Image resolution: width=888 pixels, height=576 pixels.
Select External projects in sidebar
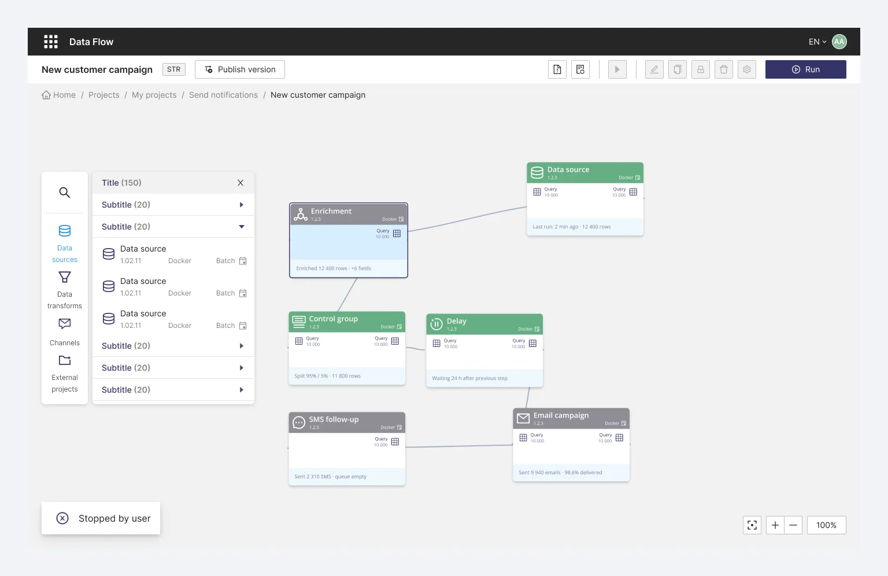(65, 373)
